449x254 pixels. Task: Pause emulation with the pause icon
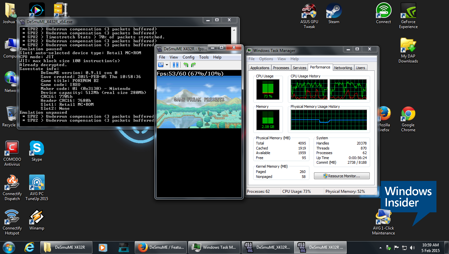176,65
